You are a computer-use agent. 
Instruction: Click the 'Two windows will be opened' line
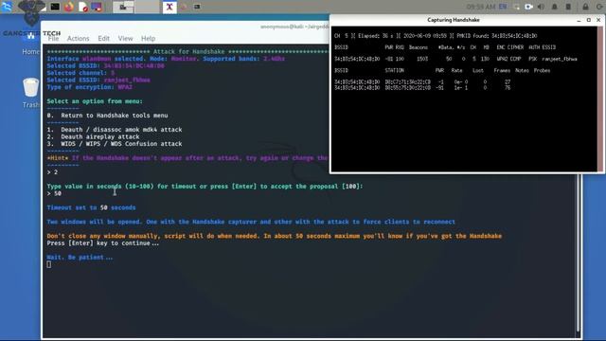pos(251,222)
